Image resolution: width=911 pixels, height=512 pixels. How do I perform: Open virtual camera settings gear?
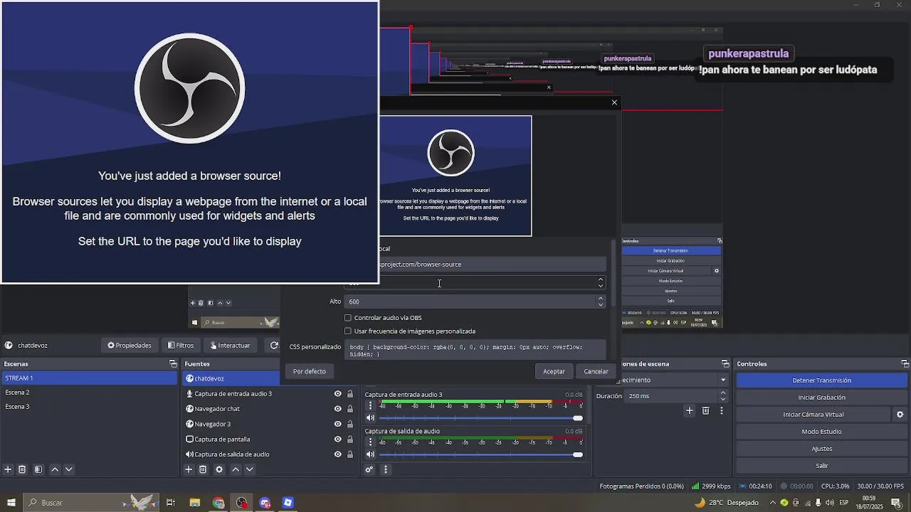tap(900, 415)
